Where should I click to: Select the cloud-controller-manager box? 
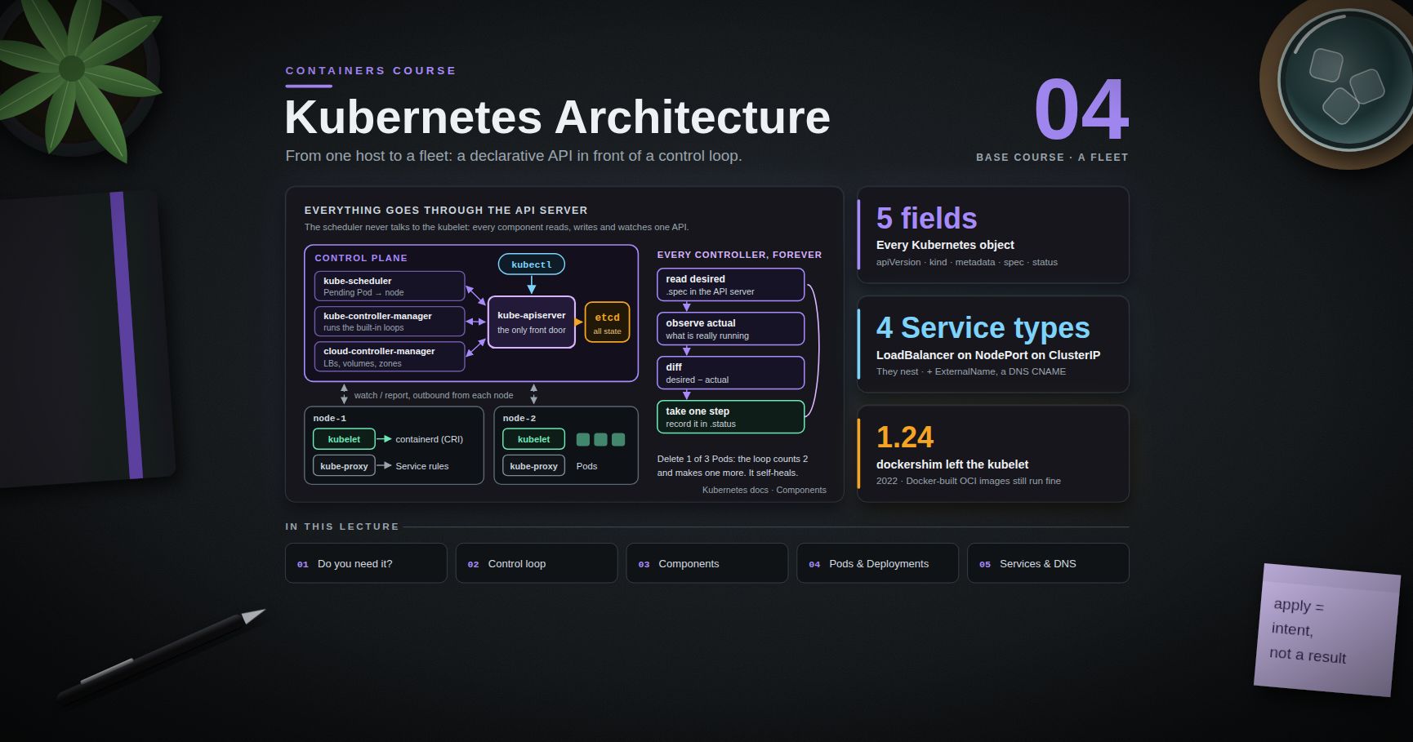tap(390, 357)
